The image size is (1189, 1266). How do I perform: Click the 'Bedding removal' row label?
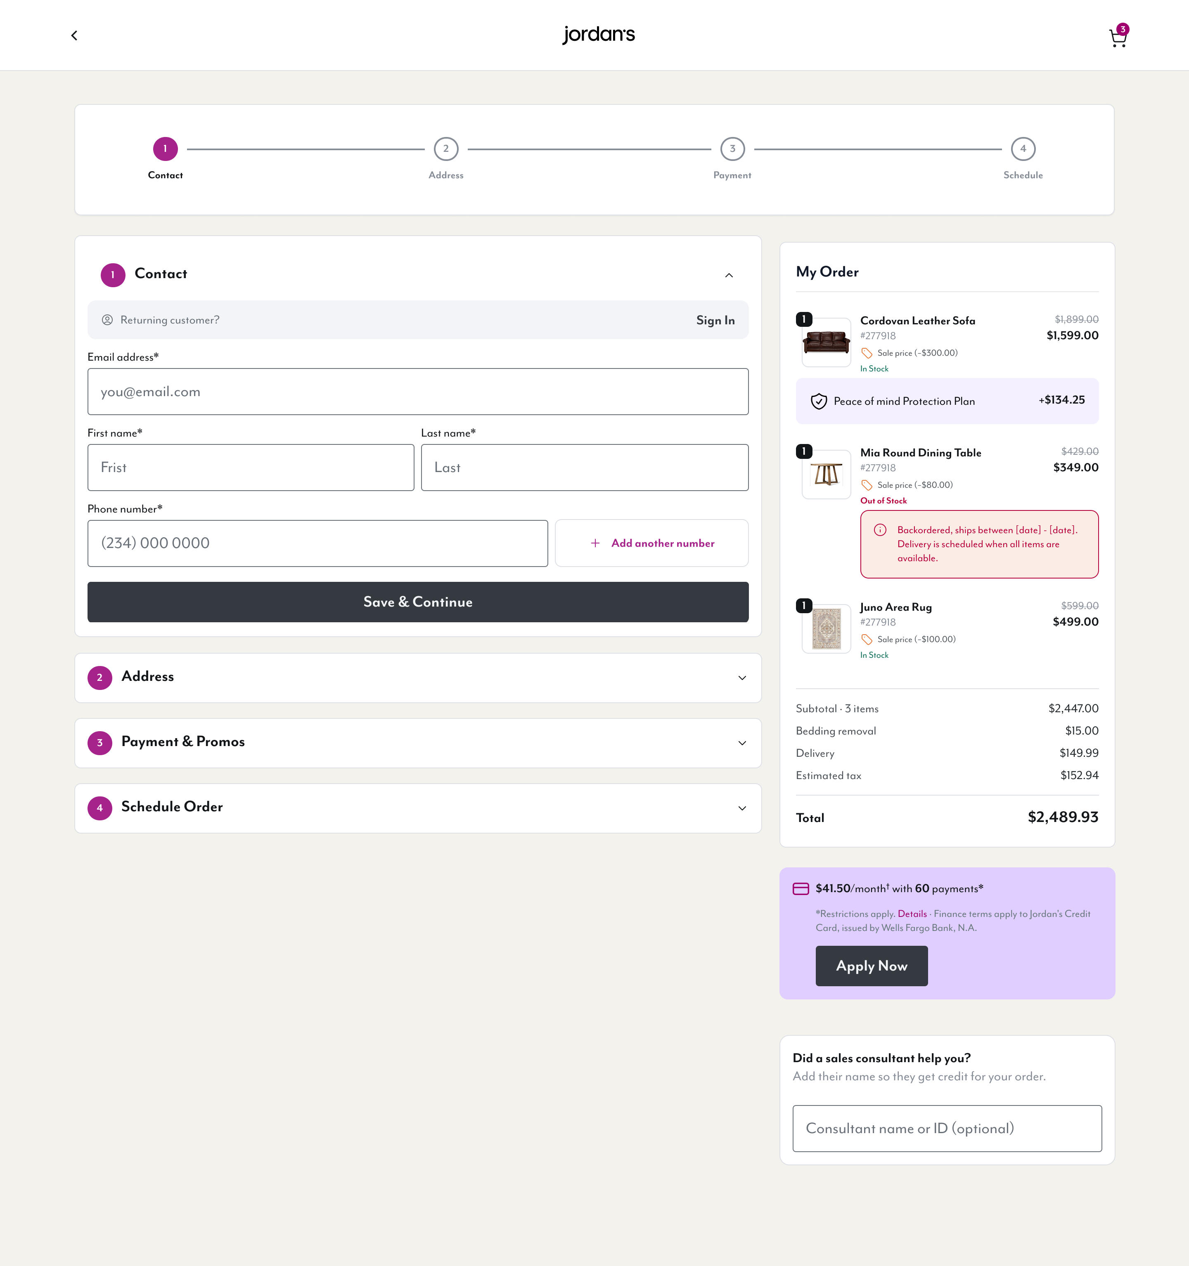[836, 731]
